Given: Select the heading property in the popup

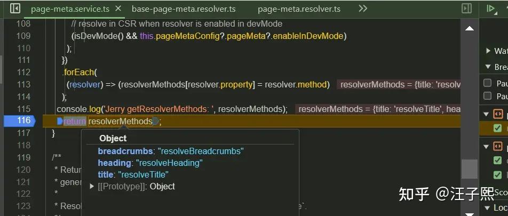Looking at the screenshot, I should pyautogui.click(x=114, y=163).
